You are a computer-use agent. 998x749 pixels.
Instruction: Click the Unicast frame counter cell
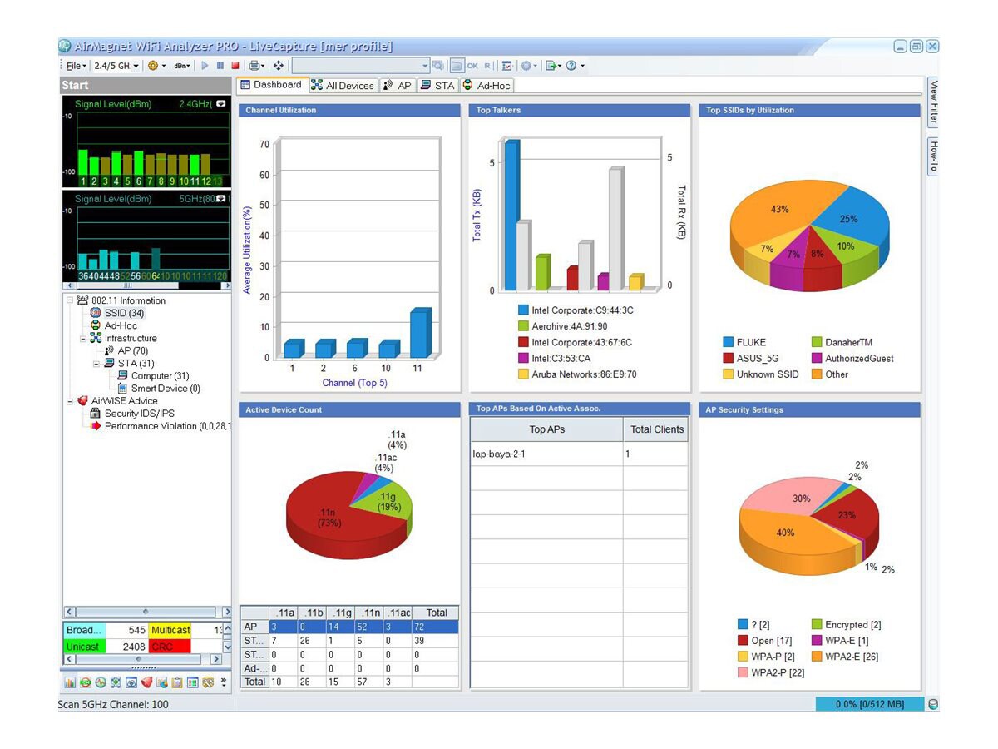85,646
